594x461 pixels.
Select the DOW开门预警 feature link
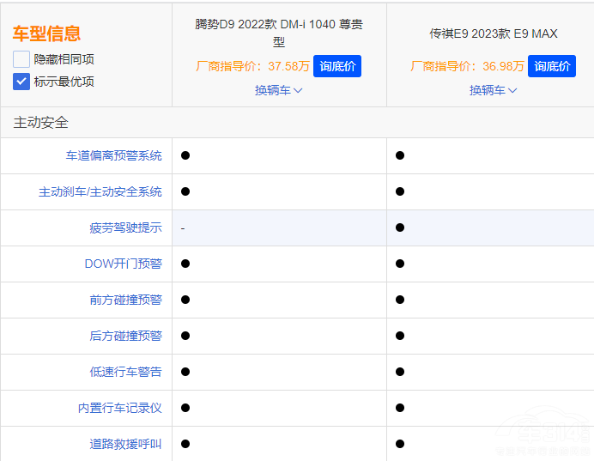tap(123, 264)
